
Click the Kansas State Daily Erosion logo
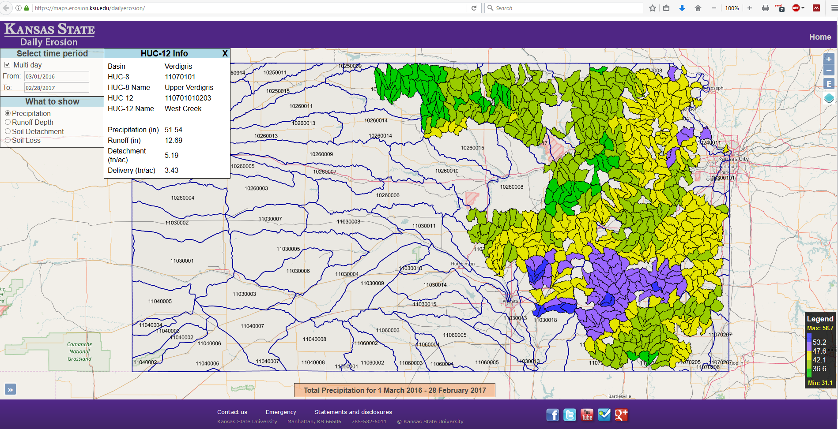tap(49, 35)
